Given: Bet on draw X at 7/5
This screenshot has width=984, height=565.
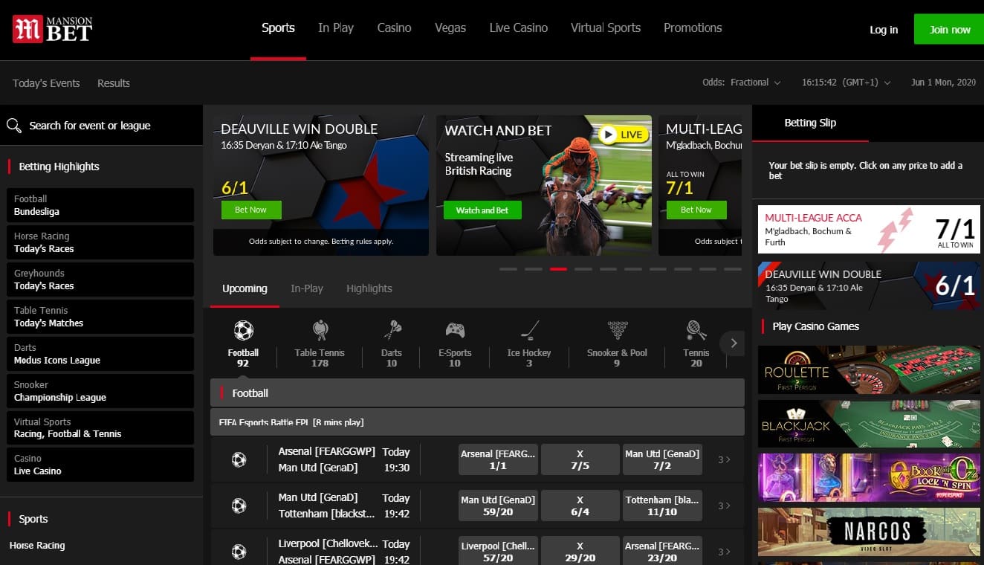Looking at the screenshot, I should click(580, 459).
